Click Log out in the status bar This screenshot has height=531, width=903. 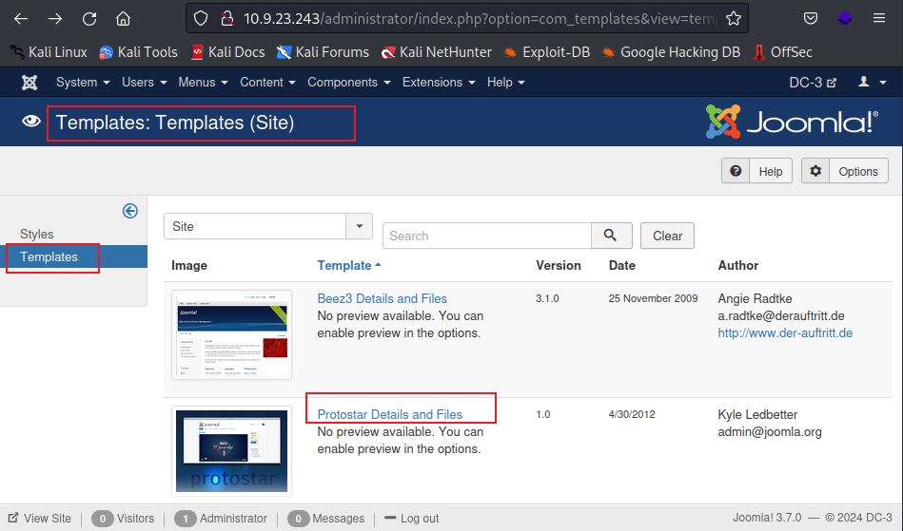411,518
